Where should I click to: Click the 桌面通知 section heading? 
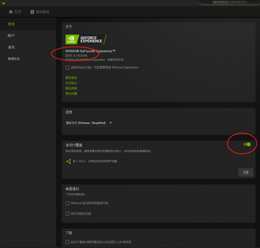(72, 189)
